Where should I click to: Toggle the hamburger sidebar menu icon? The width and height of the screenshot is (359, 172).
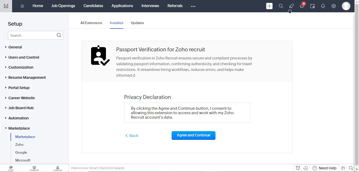(22, 6)
